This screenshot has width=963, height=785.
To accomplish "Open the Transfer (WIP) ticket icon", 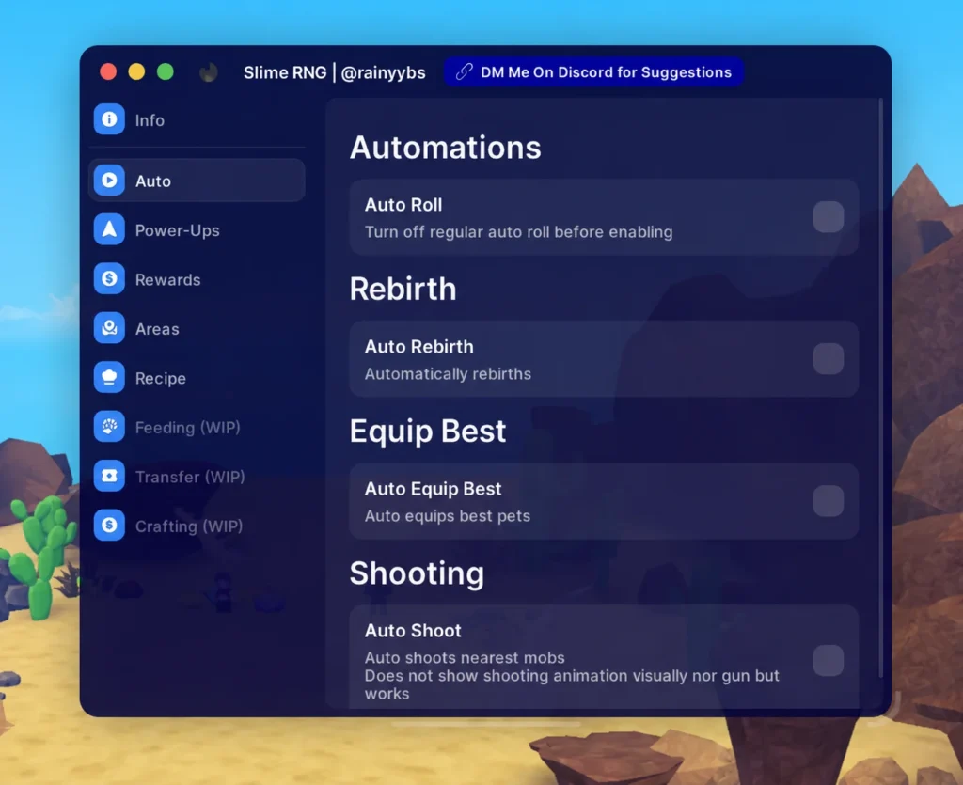I will [109, 476].
